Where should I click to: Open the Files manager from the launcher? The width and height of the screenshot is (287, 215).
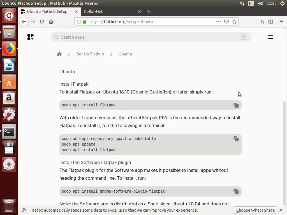point(9,32)
